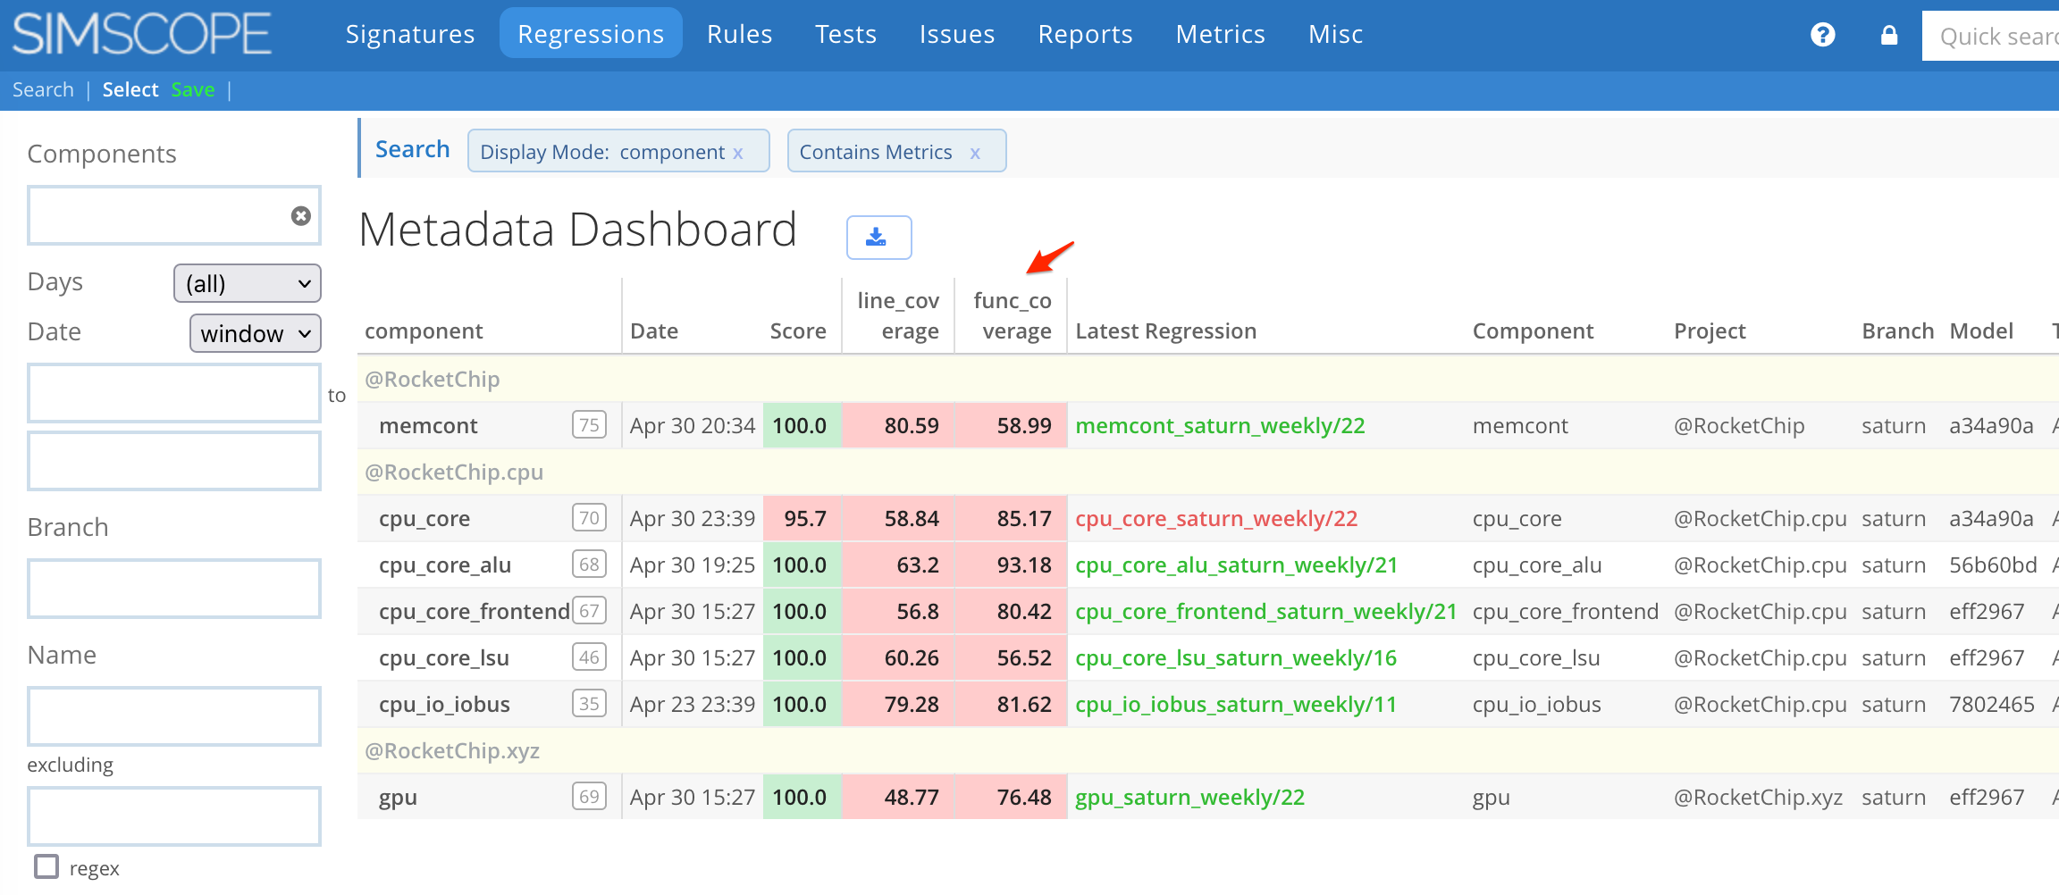Image resolution: width=2059 pixels, height=895 pixels.
Task: Click the cpu_core_frontend count badge 67
Action: [x=589, y=610]
